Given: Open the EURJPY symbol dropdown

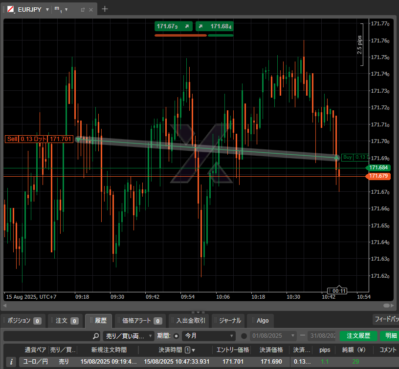Looking at the screenshot, I should (47, 10).
